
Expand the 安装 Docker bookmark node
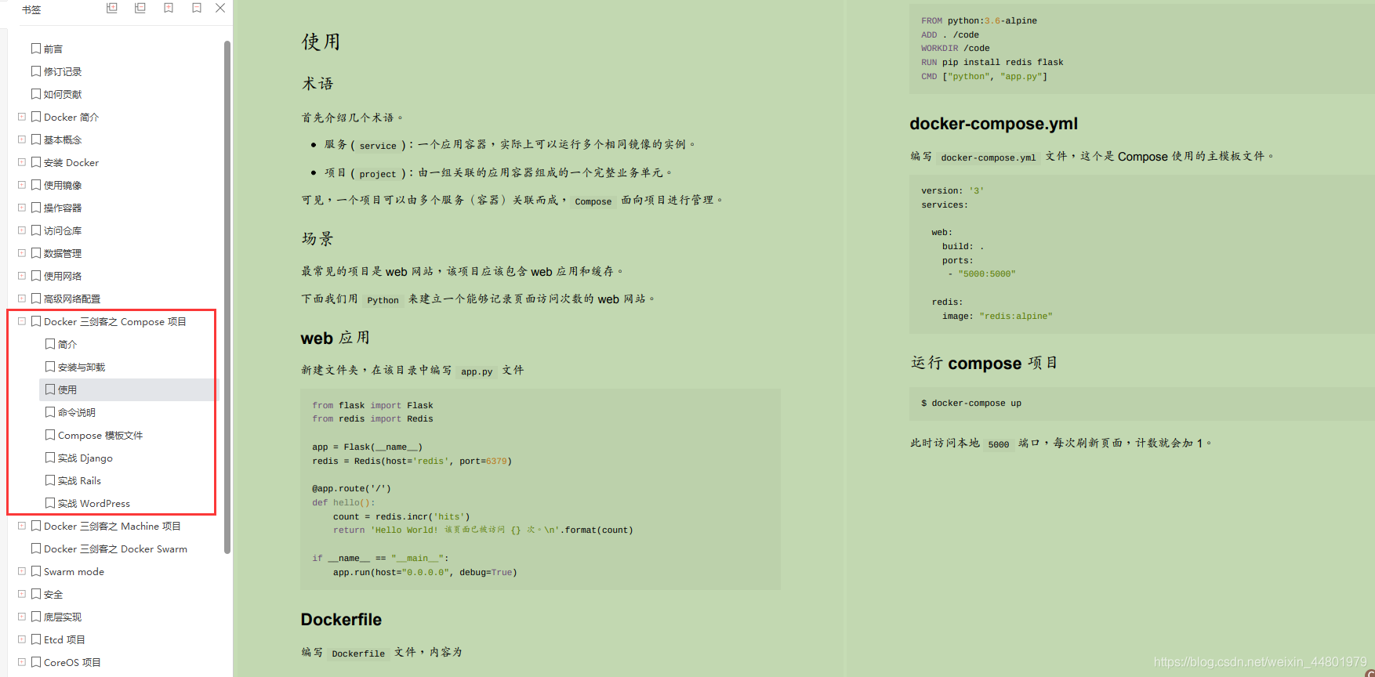pyautogui.click(x=22, y=162)
